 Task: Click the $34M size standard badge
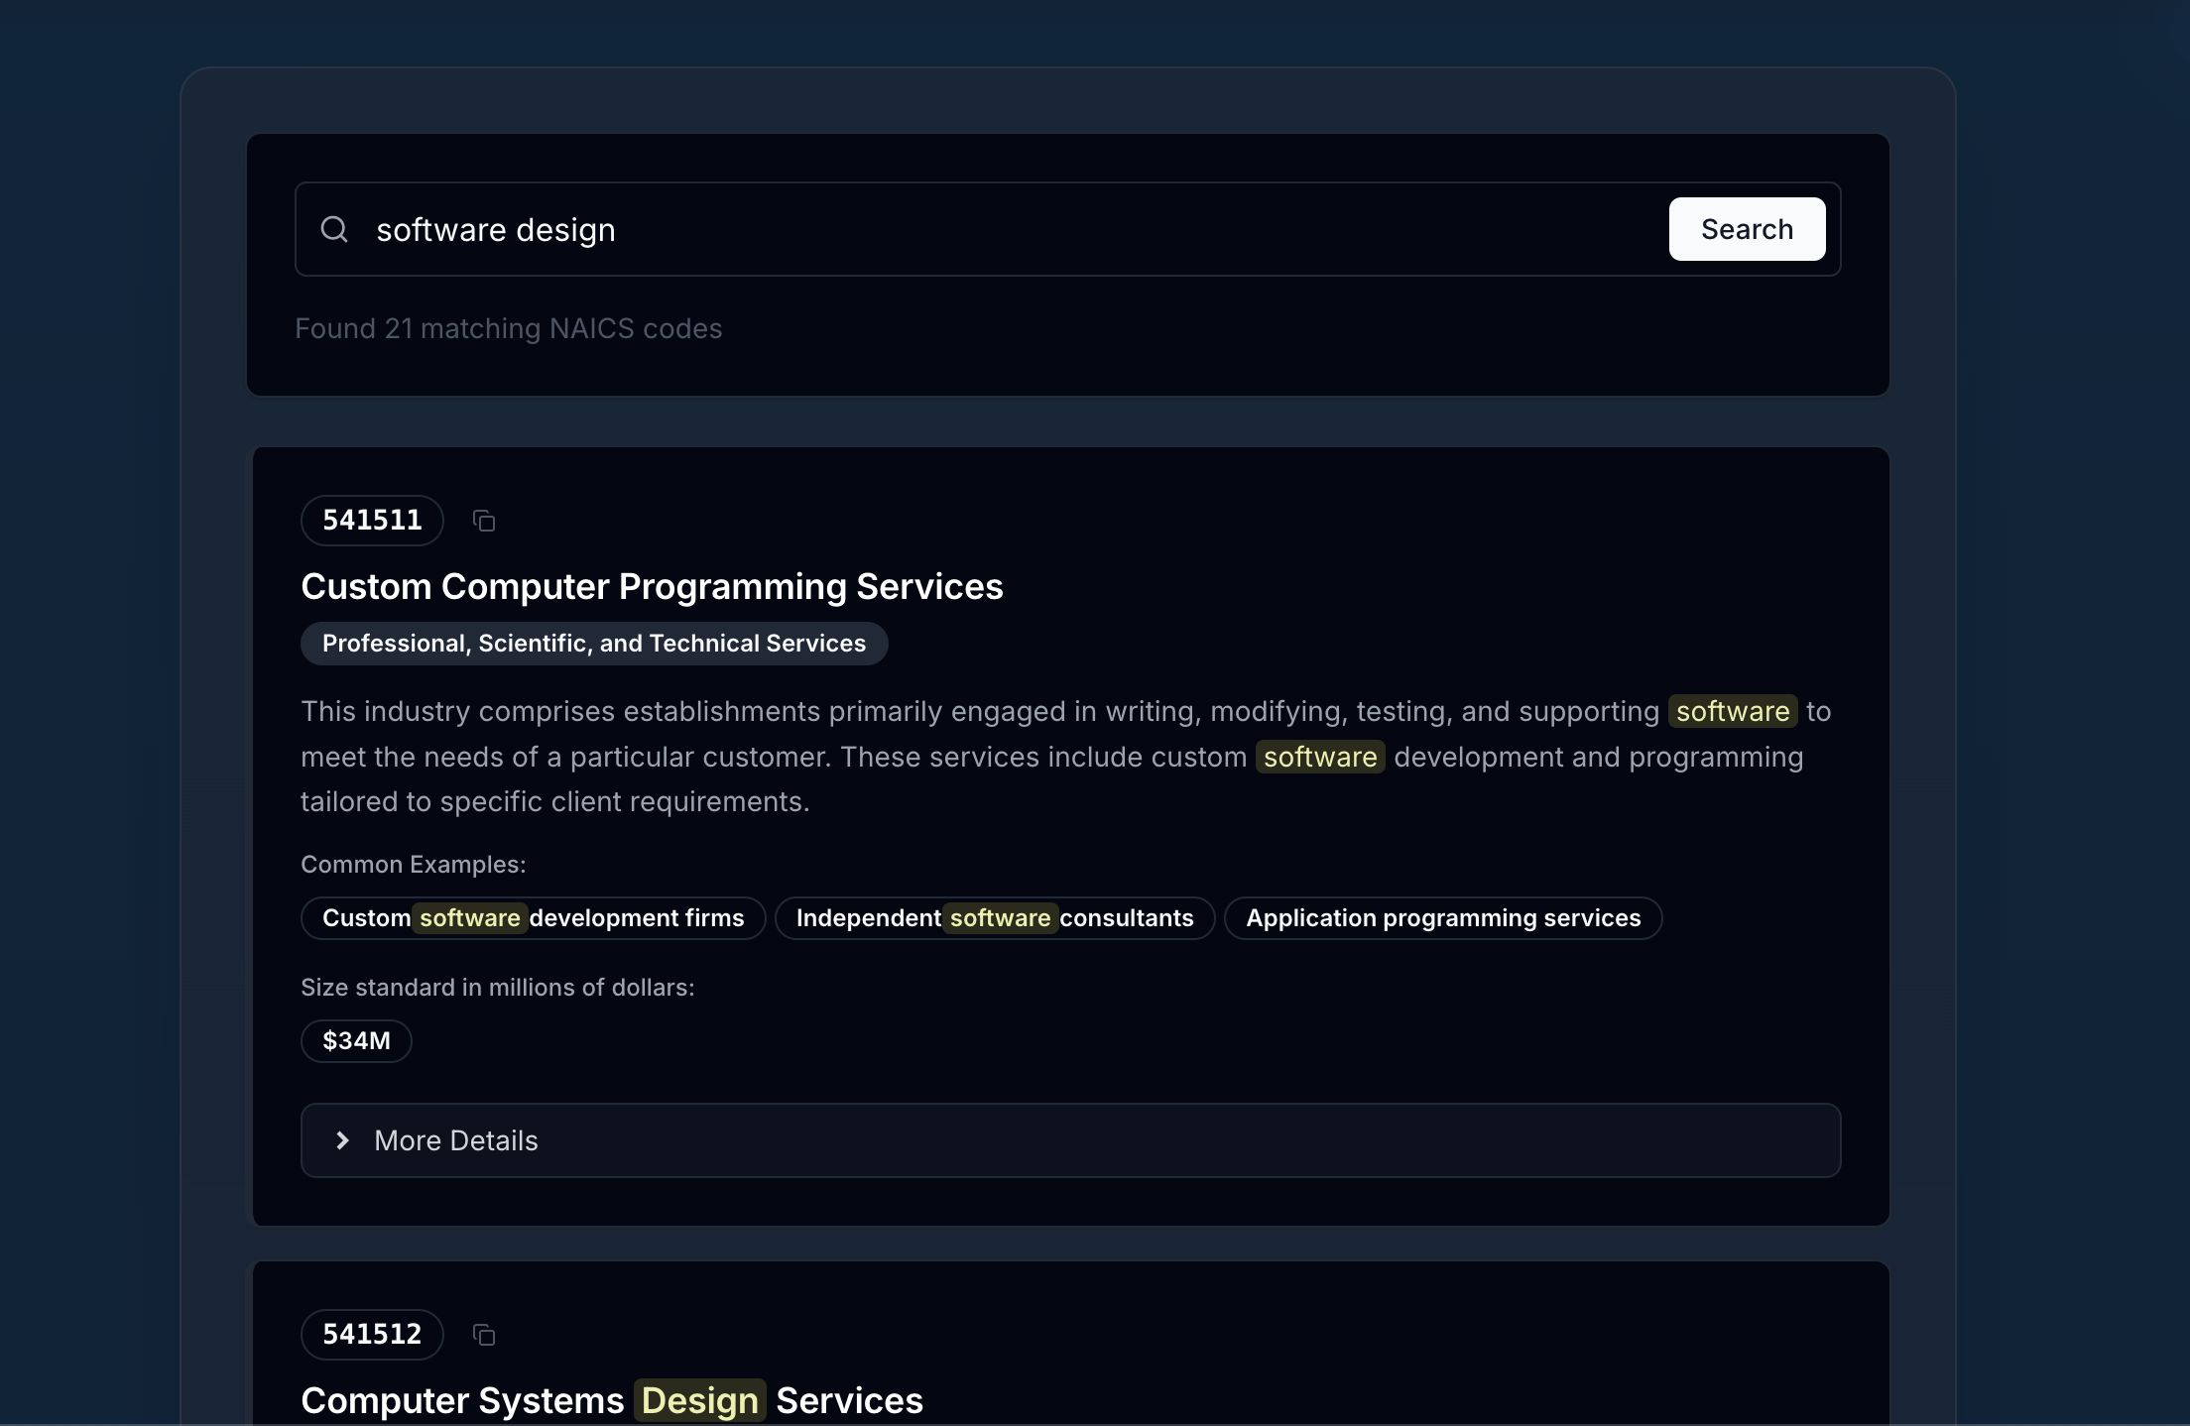[x=356, y=1041]
